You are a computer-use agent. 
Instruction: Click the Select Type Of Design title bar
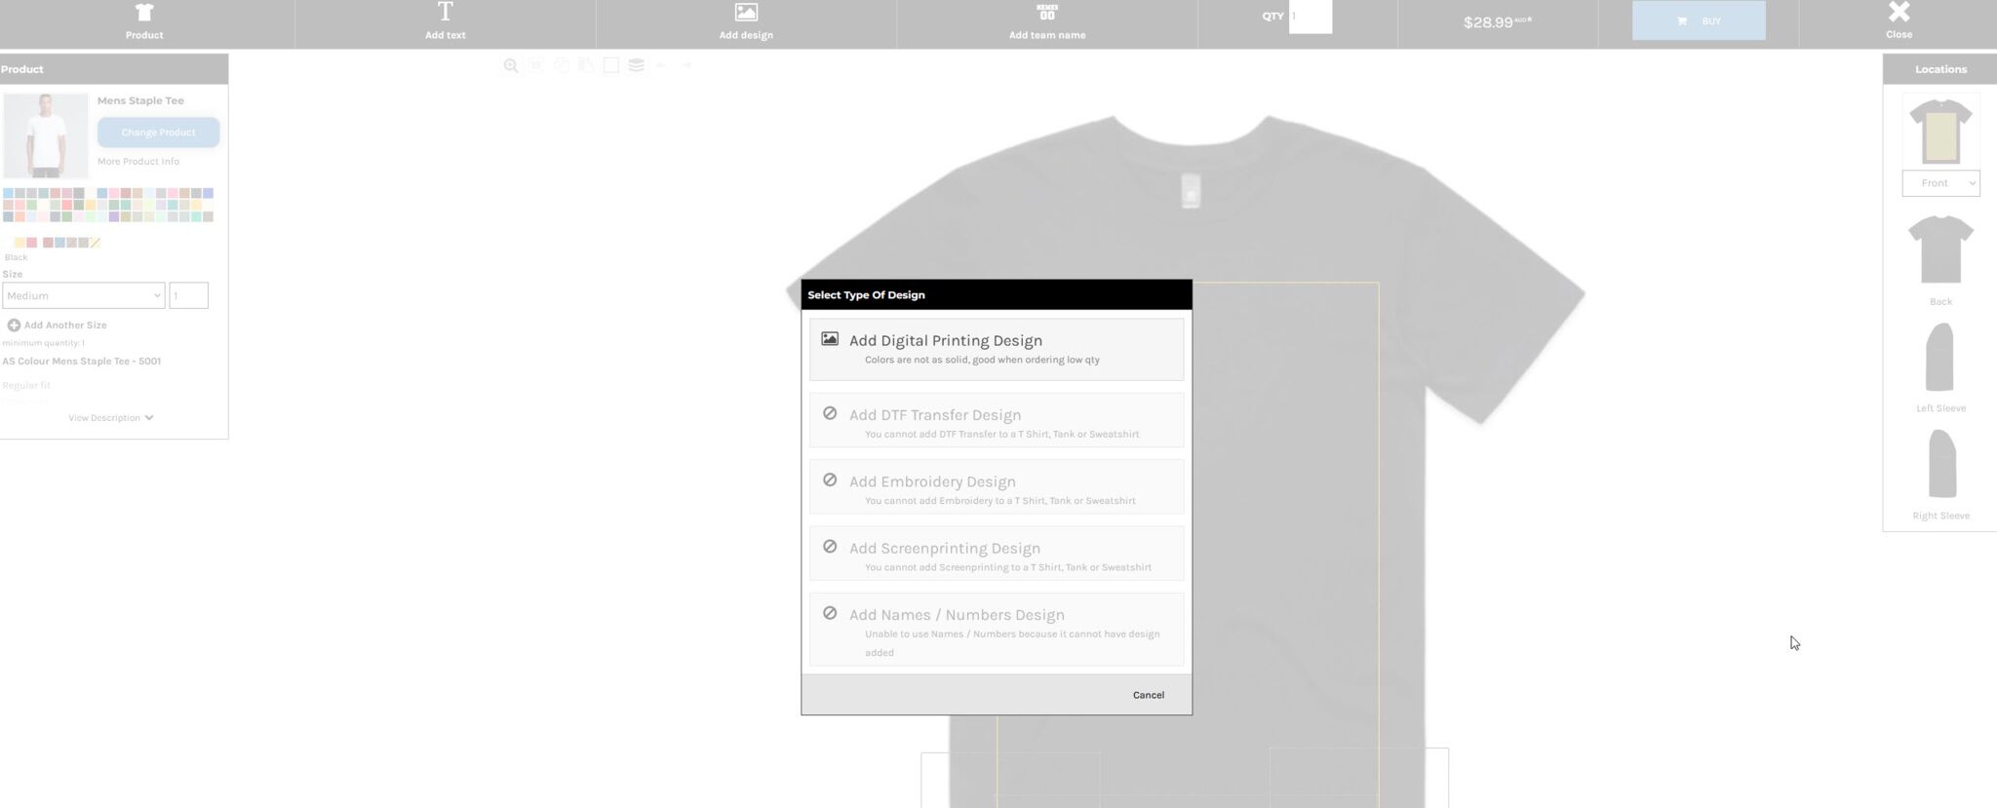click(x=997, y=294)
